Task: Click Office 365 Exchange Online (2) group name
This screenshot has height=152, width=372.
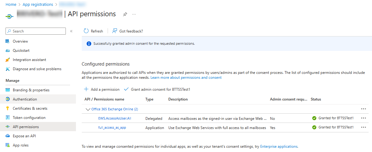Action: point(115,109)
